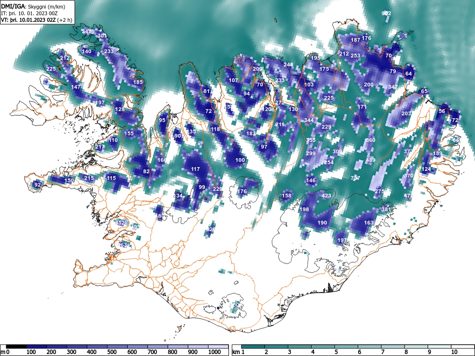Click visibility value 423 on the map
The image size is (475, 356).
326,196
